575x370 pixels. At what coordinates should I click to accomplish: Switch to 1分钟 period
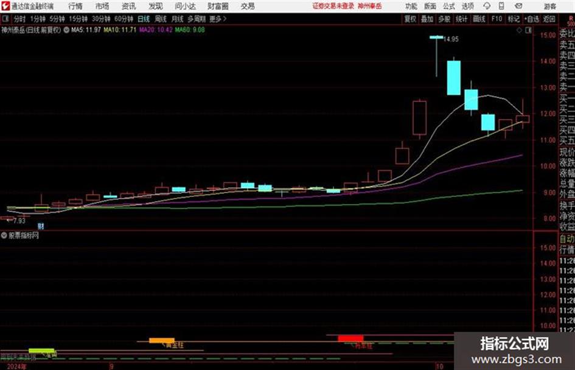(x=37, y=19)
